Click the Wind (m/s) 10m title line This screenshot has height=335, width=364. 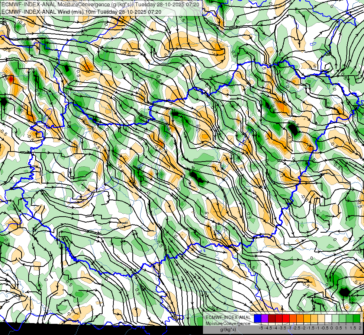coord(81,12)
